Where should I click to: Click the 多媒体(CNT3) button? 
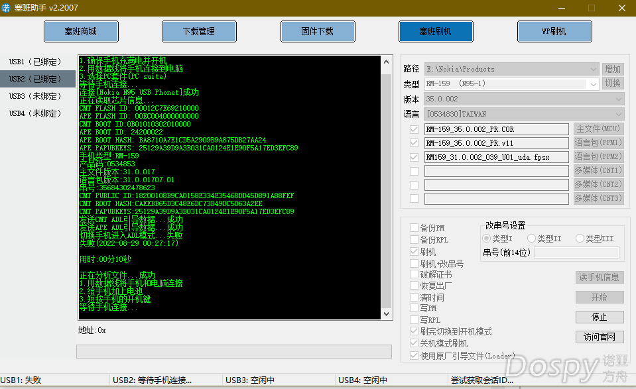[x=599, y=199]
